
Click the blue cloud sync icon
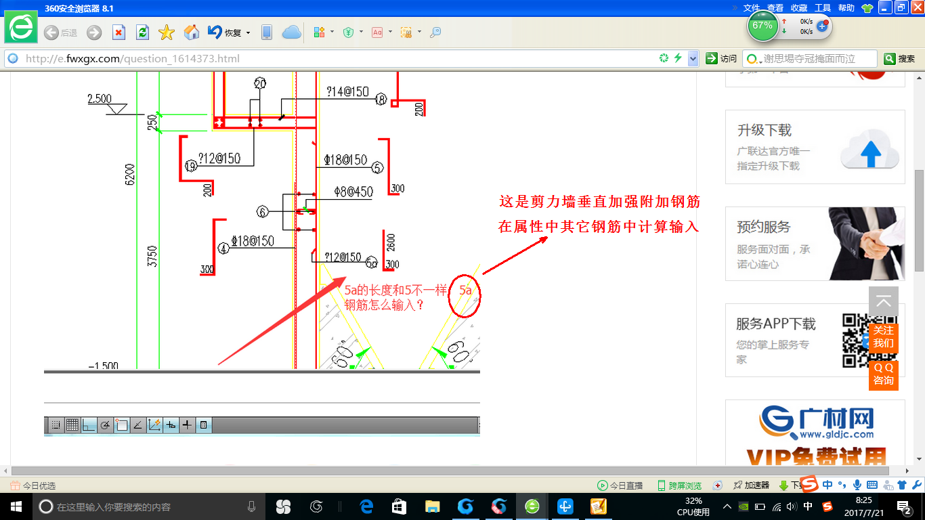point(291,32)
